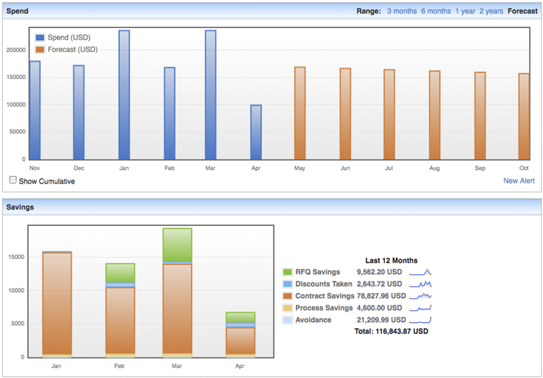This screenshot has width=543, height=378.
Task: Click the Avoidance sparkline chart
Action: coord(420,320)
